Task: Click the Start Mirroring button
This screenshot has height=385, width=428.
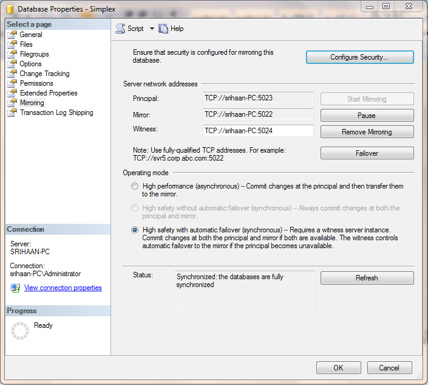Action: pos(367,99)
